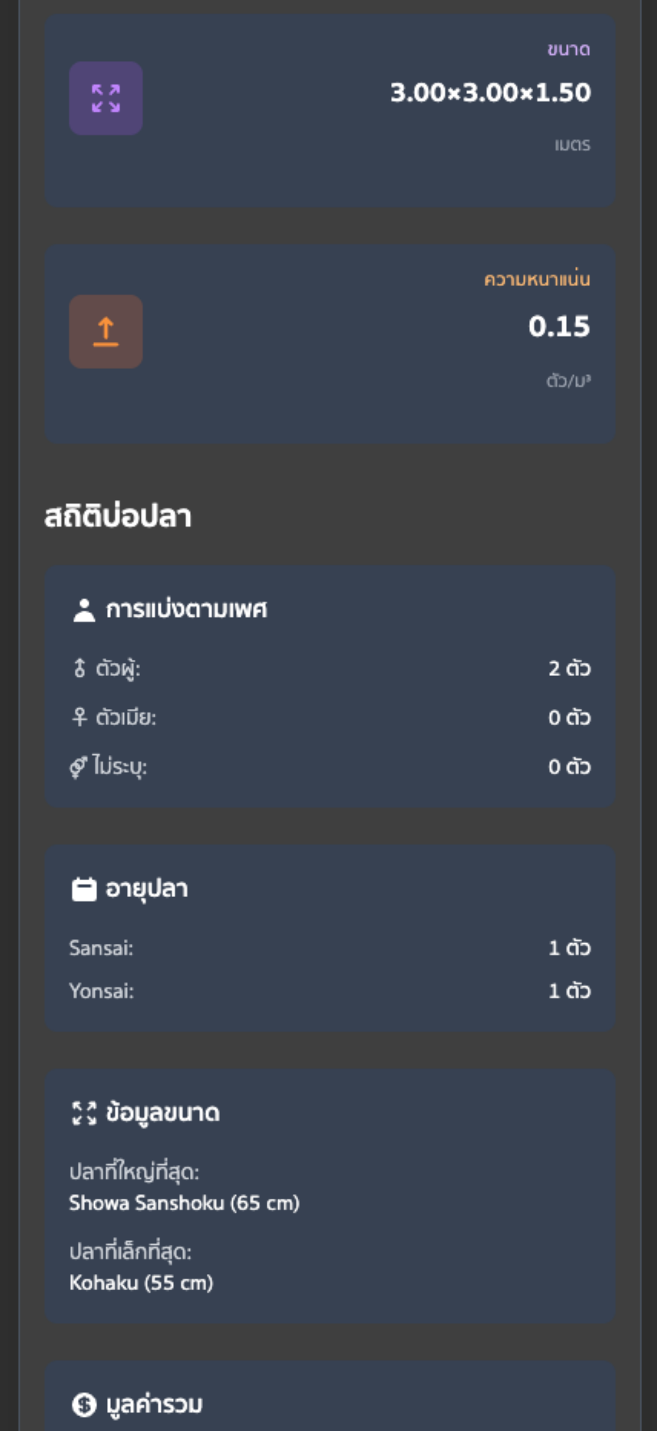Image resolution: width=657 pixels, height=1431 pixels.
Task: Click the unspecified gender icon next to ไม่ระบุ
Action: pyautogui.click(x=78, y=767)
